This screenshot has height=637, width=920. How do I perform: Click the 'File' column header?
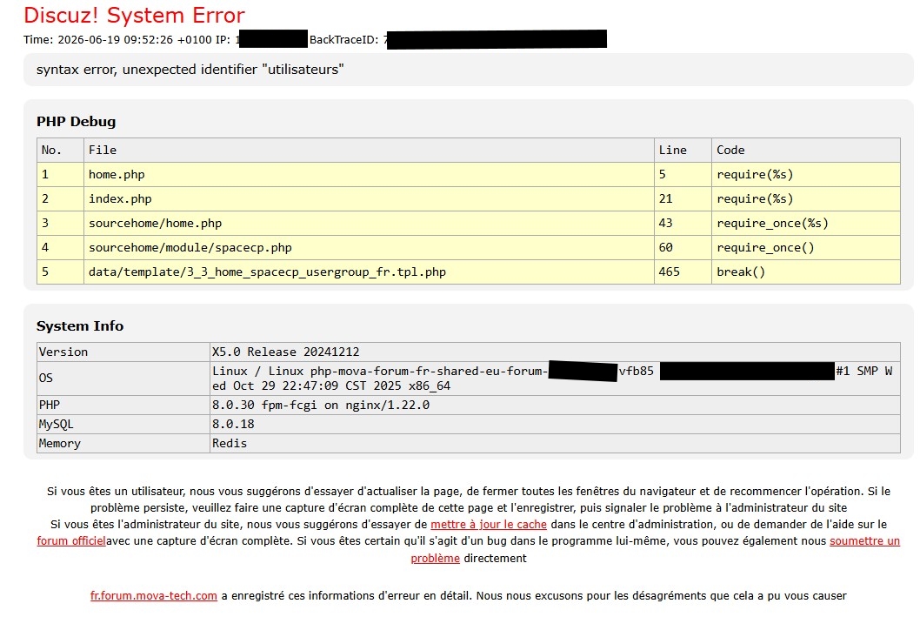[x=369, y=151]
